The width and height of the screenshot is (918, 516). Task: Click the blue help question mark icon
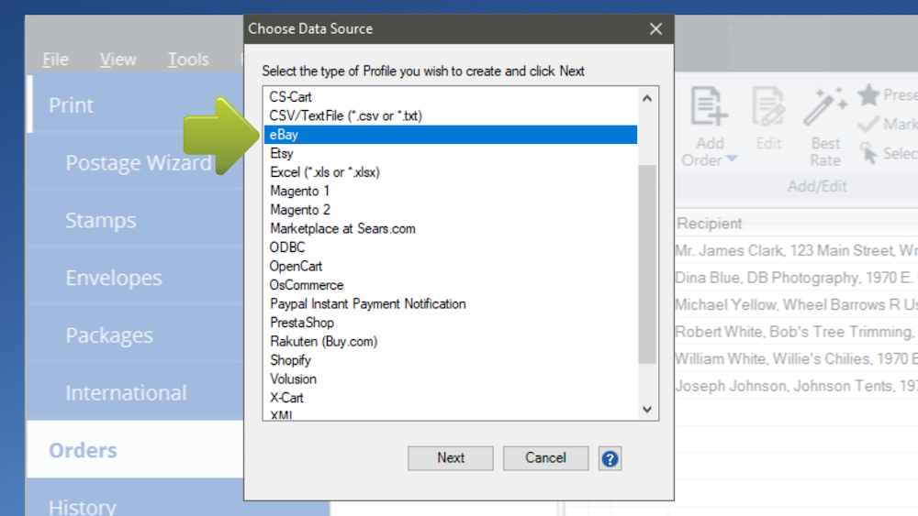tap(610, 458)
